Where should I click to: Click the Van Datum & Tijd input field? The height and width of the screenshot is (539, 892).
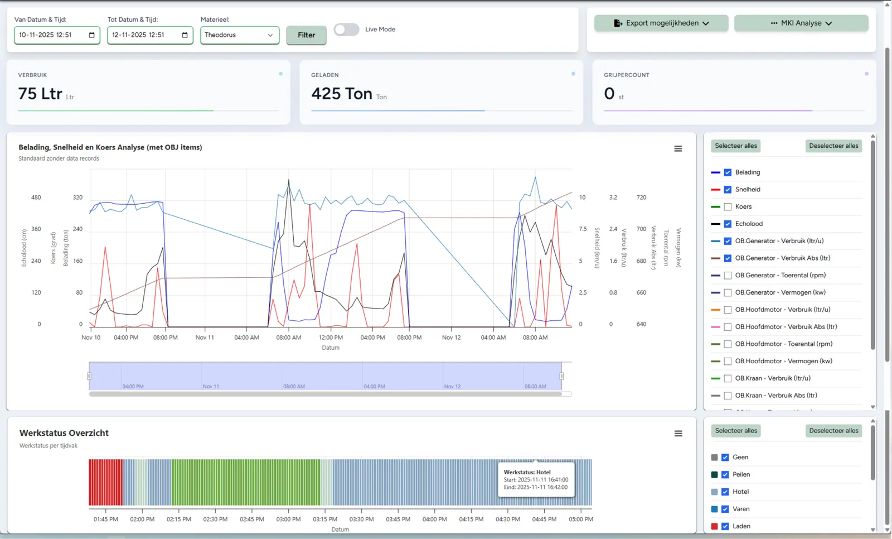(57, 35)
